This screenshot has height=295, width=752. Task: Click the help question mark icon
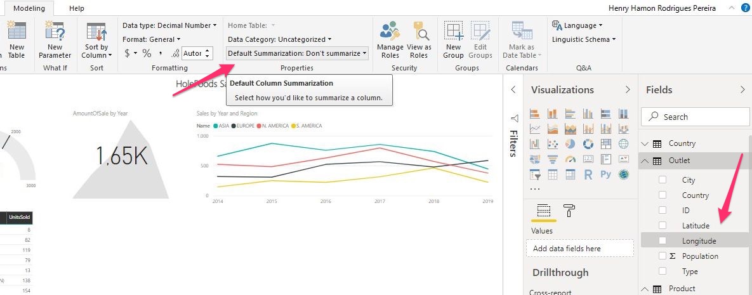(745, 8)
